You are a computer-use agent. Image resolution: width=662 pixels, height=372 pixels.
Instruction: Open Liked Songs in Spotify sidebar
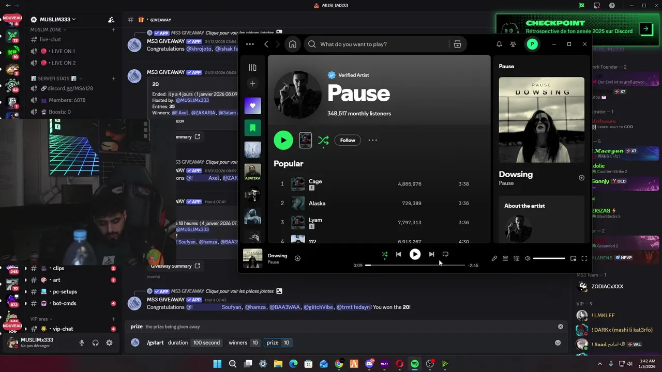point(252,105)
